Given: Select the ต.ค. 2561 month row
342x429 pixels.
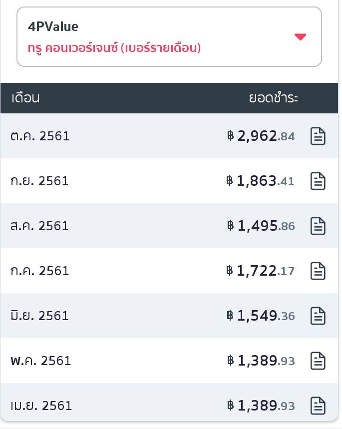Looking at the screenshot, I should 40,136.
